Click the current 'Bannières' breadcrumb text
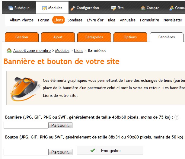The width and height of the screenshot is (185, 159). [x=97, y=50]
